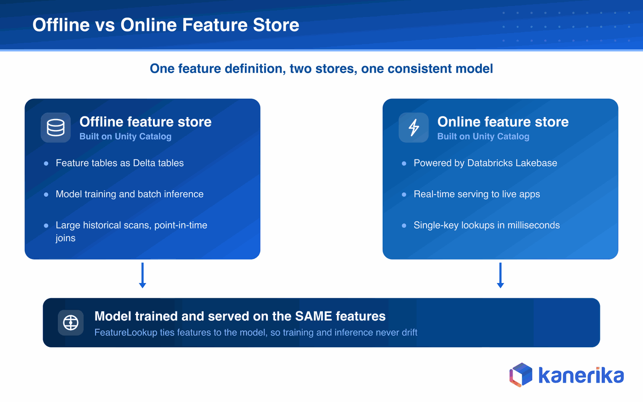This screenshot has height=402, width=643.
Task: Click the database icon for Offline feature store
Action: (56, 128)
